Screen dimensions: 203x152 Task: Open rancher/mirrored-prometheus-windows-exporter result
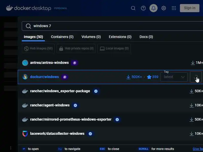tap(71, 119)
